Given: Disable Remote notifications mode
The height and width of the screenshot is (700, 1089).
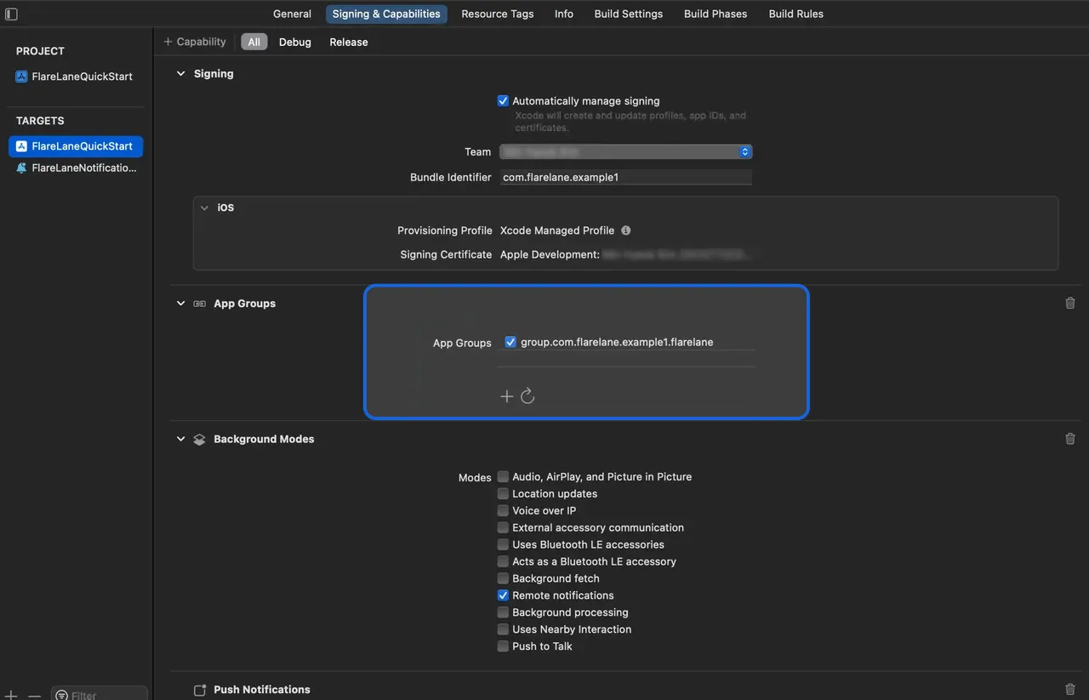Looking at the screenshot, I should [503, 595].
